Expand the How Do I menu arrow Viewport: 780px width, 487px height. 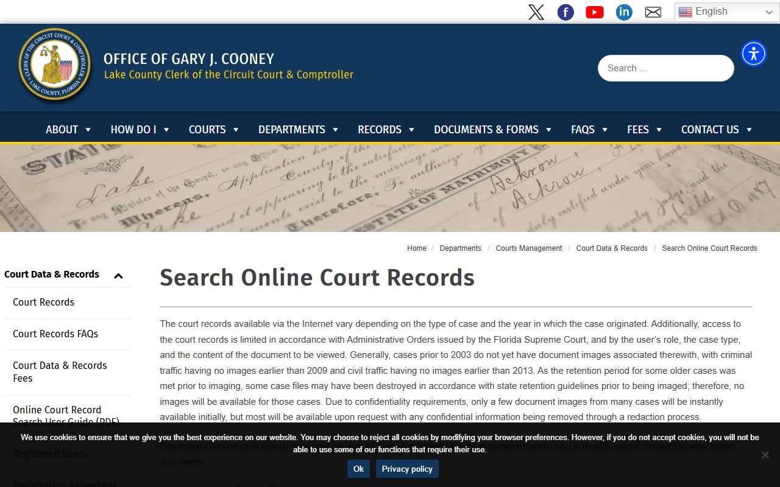click(166, 130)
